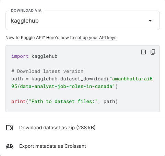The width and height of the screenshot is (165, 156).
Task: Toggle line wrap icon in code block
Action: [x=143, y=52]
